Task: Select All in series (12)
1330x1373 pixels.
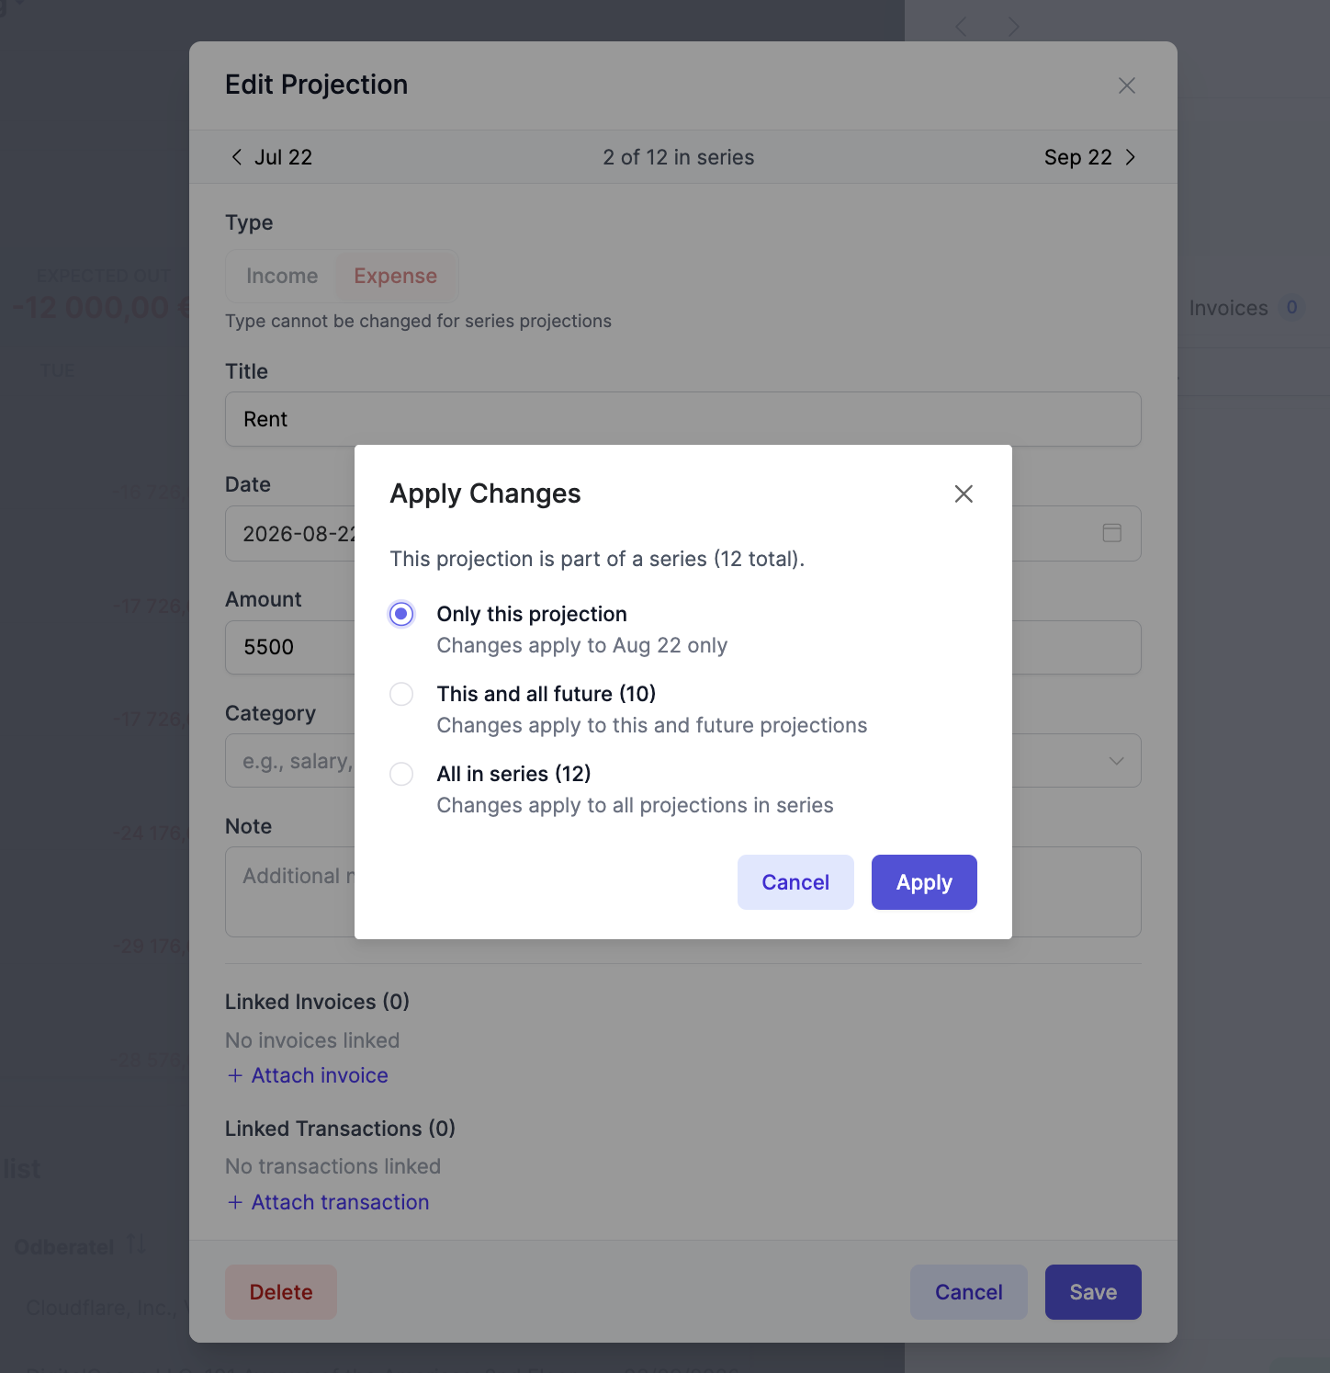Action: (x=401, y=774)
